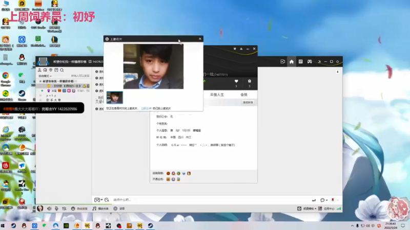Viewport: 410px width, 230px height.
Task: Click the headset icon in channel sidebar toolbar
Action: 45,70
